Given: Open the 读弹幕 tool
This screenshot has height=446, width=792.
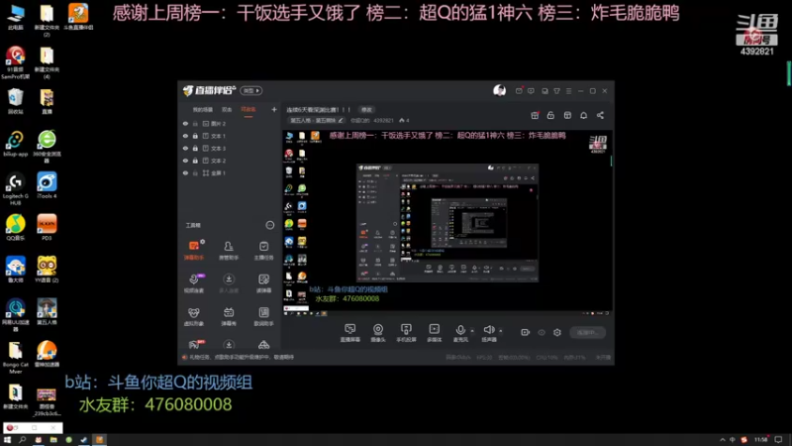Looking at the screenshot, I should point(263,283).
